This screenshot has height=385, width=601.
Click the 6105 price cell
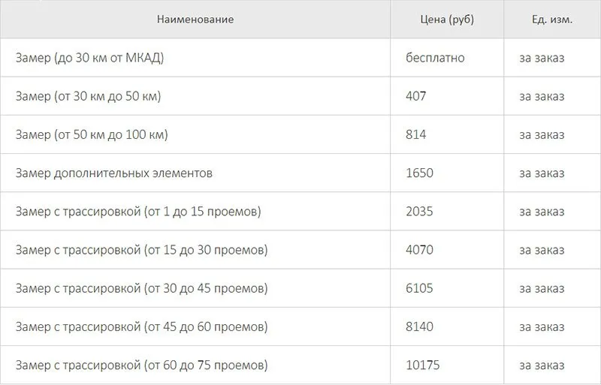tap(447, 288)
